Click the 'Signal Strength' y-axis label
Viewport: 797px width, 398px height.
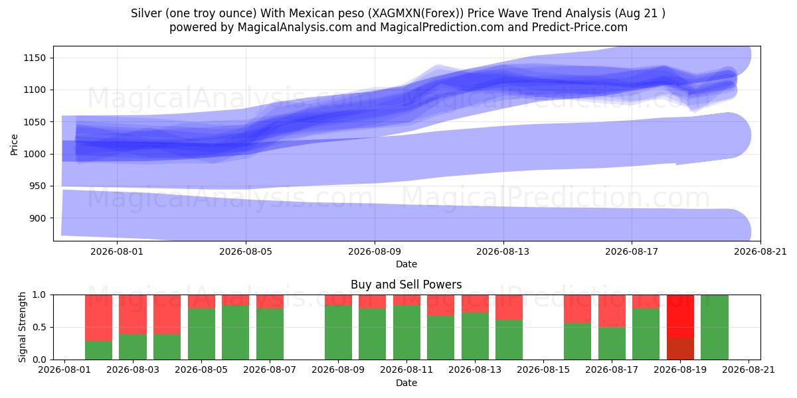pyautogui.click(x=23, y=326)
